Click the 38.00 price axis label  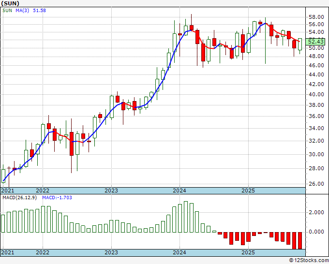[x=316, y=105]
